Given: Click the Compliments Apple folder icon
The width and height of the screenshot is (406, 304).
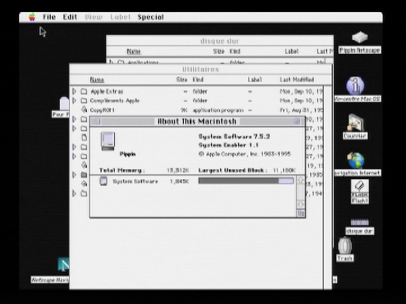Looking at the screenshot, I should [84, 101].
